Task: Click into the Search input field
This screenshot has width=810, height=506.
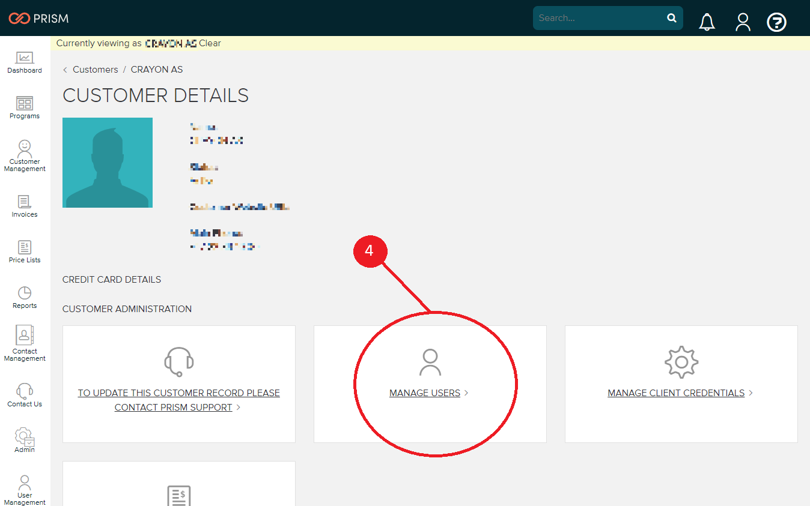Action: coord(598,18)
